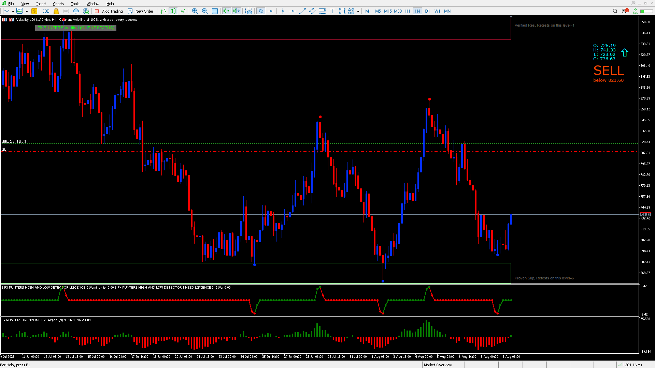Expand the shapes dropdown arrow
This screenshot has height=368, width=655.
point(358,11)
